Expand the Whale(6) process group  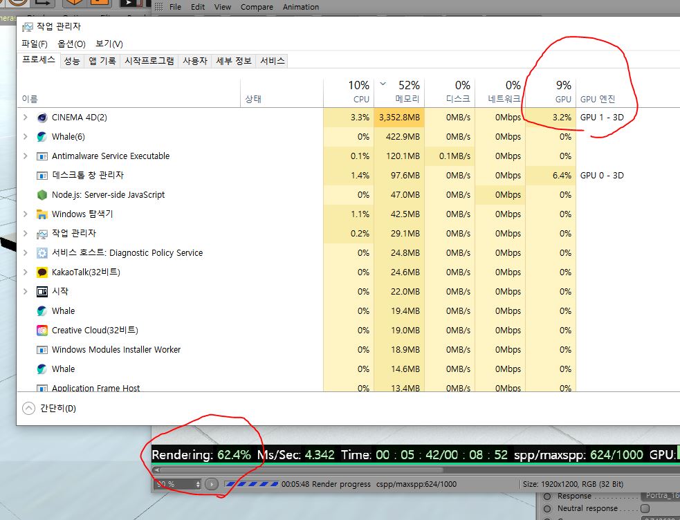coord(25,137)
